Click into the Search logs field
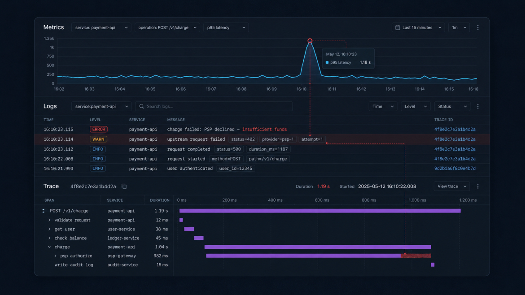 [x=214, y=106]
